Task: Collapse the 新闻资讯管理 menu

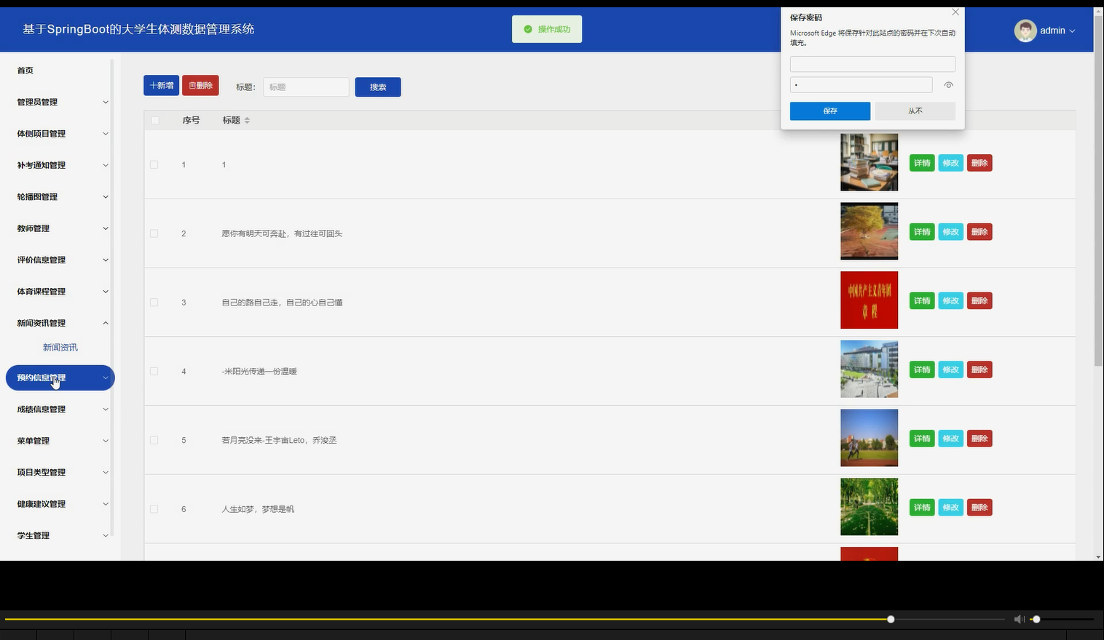Action: pos(60,323)
